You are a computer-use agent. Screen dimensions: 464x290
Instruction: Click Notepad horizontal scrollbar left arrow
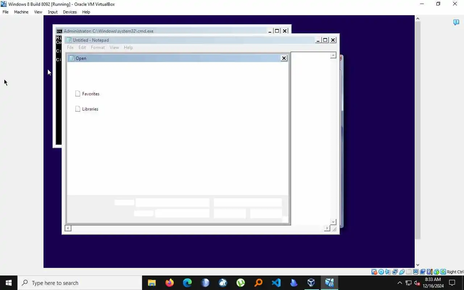[68, 228]
